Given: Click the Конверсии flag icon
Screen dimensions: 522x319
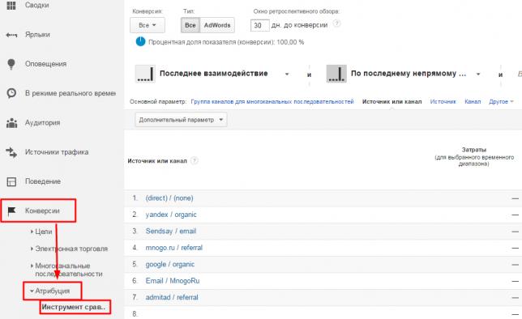Looking at the screenshot, I should [11, 211].
